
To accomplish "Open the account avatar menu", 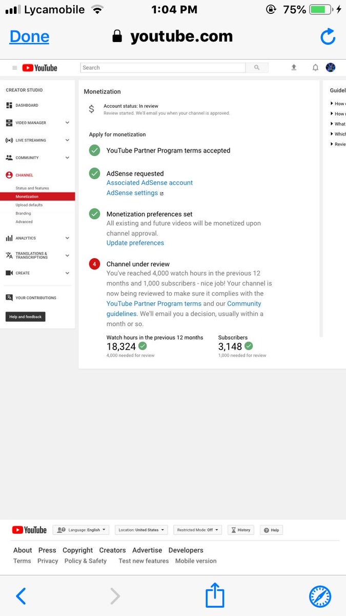I will pos(331,67).
